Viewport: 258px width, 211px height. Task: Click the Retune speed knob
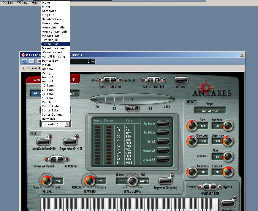tap(47, 181)
